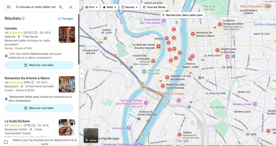The height and width of the screenshot is (146, 276).
Task: Click La Sucrière museum marker
Action: click(x=129, y=128)
